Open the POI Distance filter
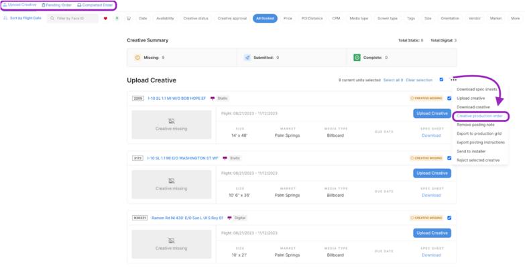Image resolution: width=525 pixels, height=268 pixels. click(x=312, y=18)
